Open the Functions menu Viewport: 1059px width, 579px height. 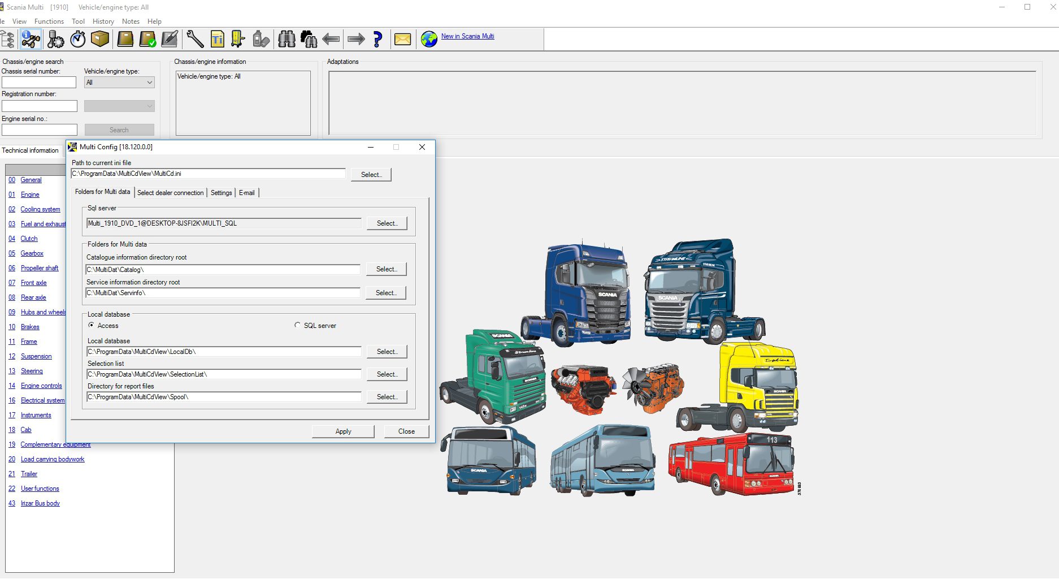pos(49,21)
